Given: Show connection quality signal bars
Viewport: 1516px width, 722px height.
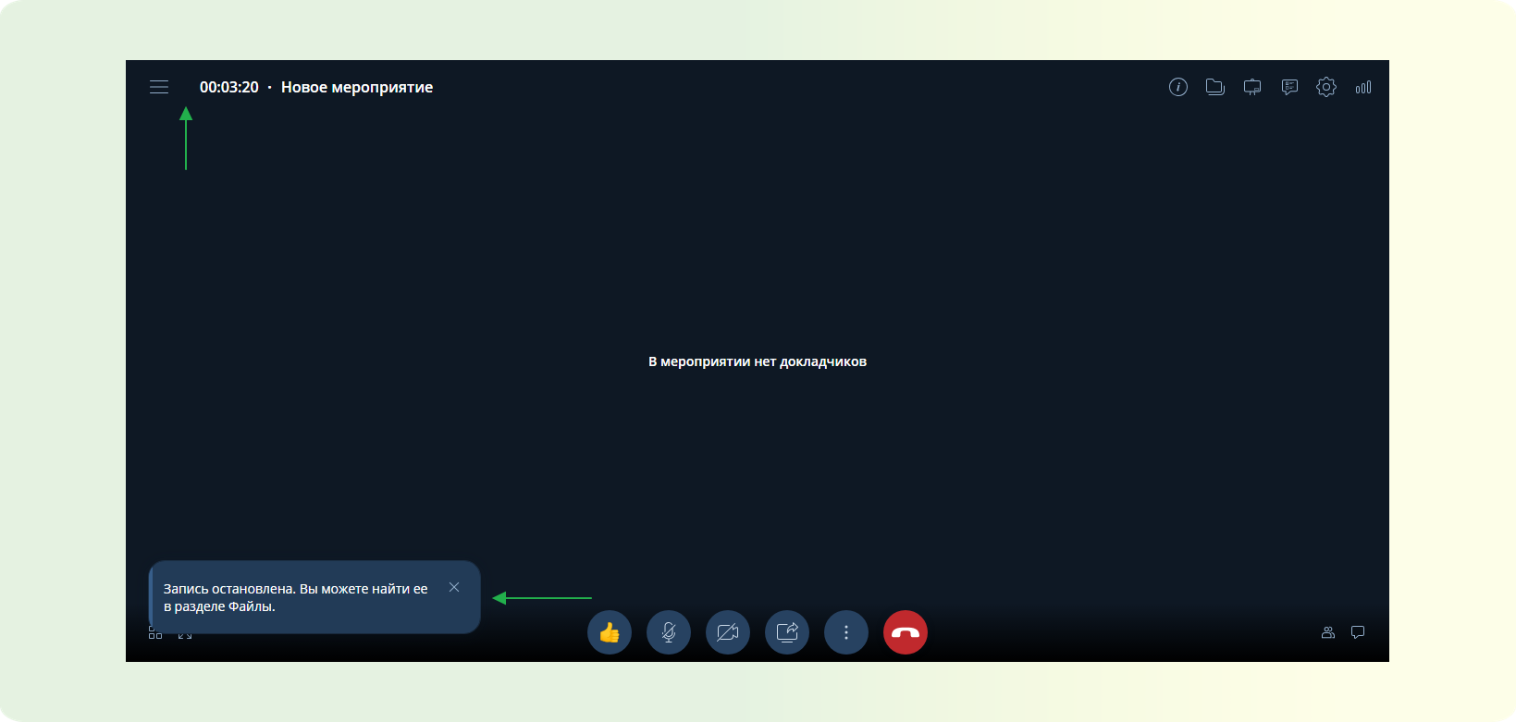Looking at the screenshot, I should coord(1362,87).
